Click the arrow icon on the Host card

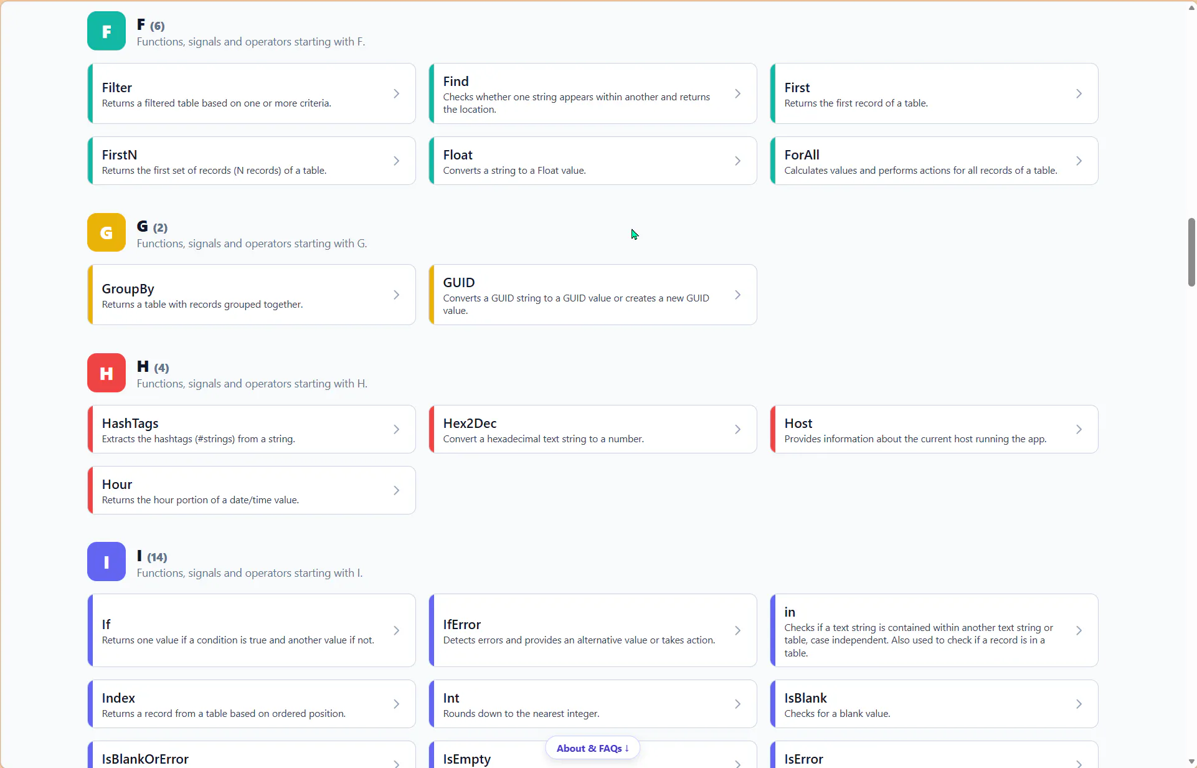point(1079,429)
